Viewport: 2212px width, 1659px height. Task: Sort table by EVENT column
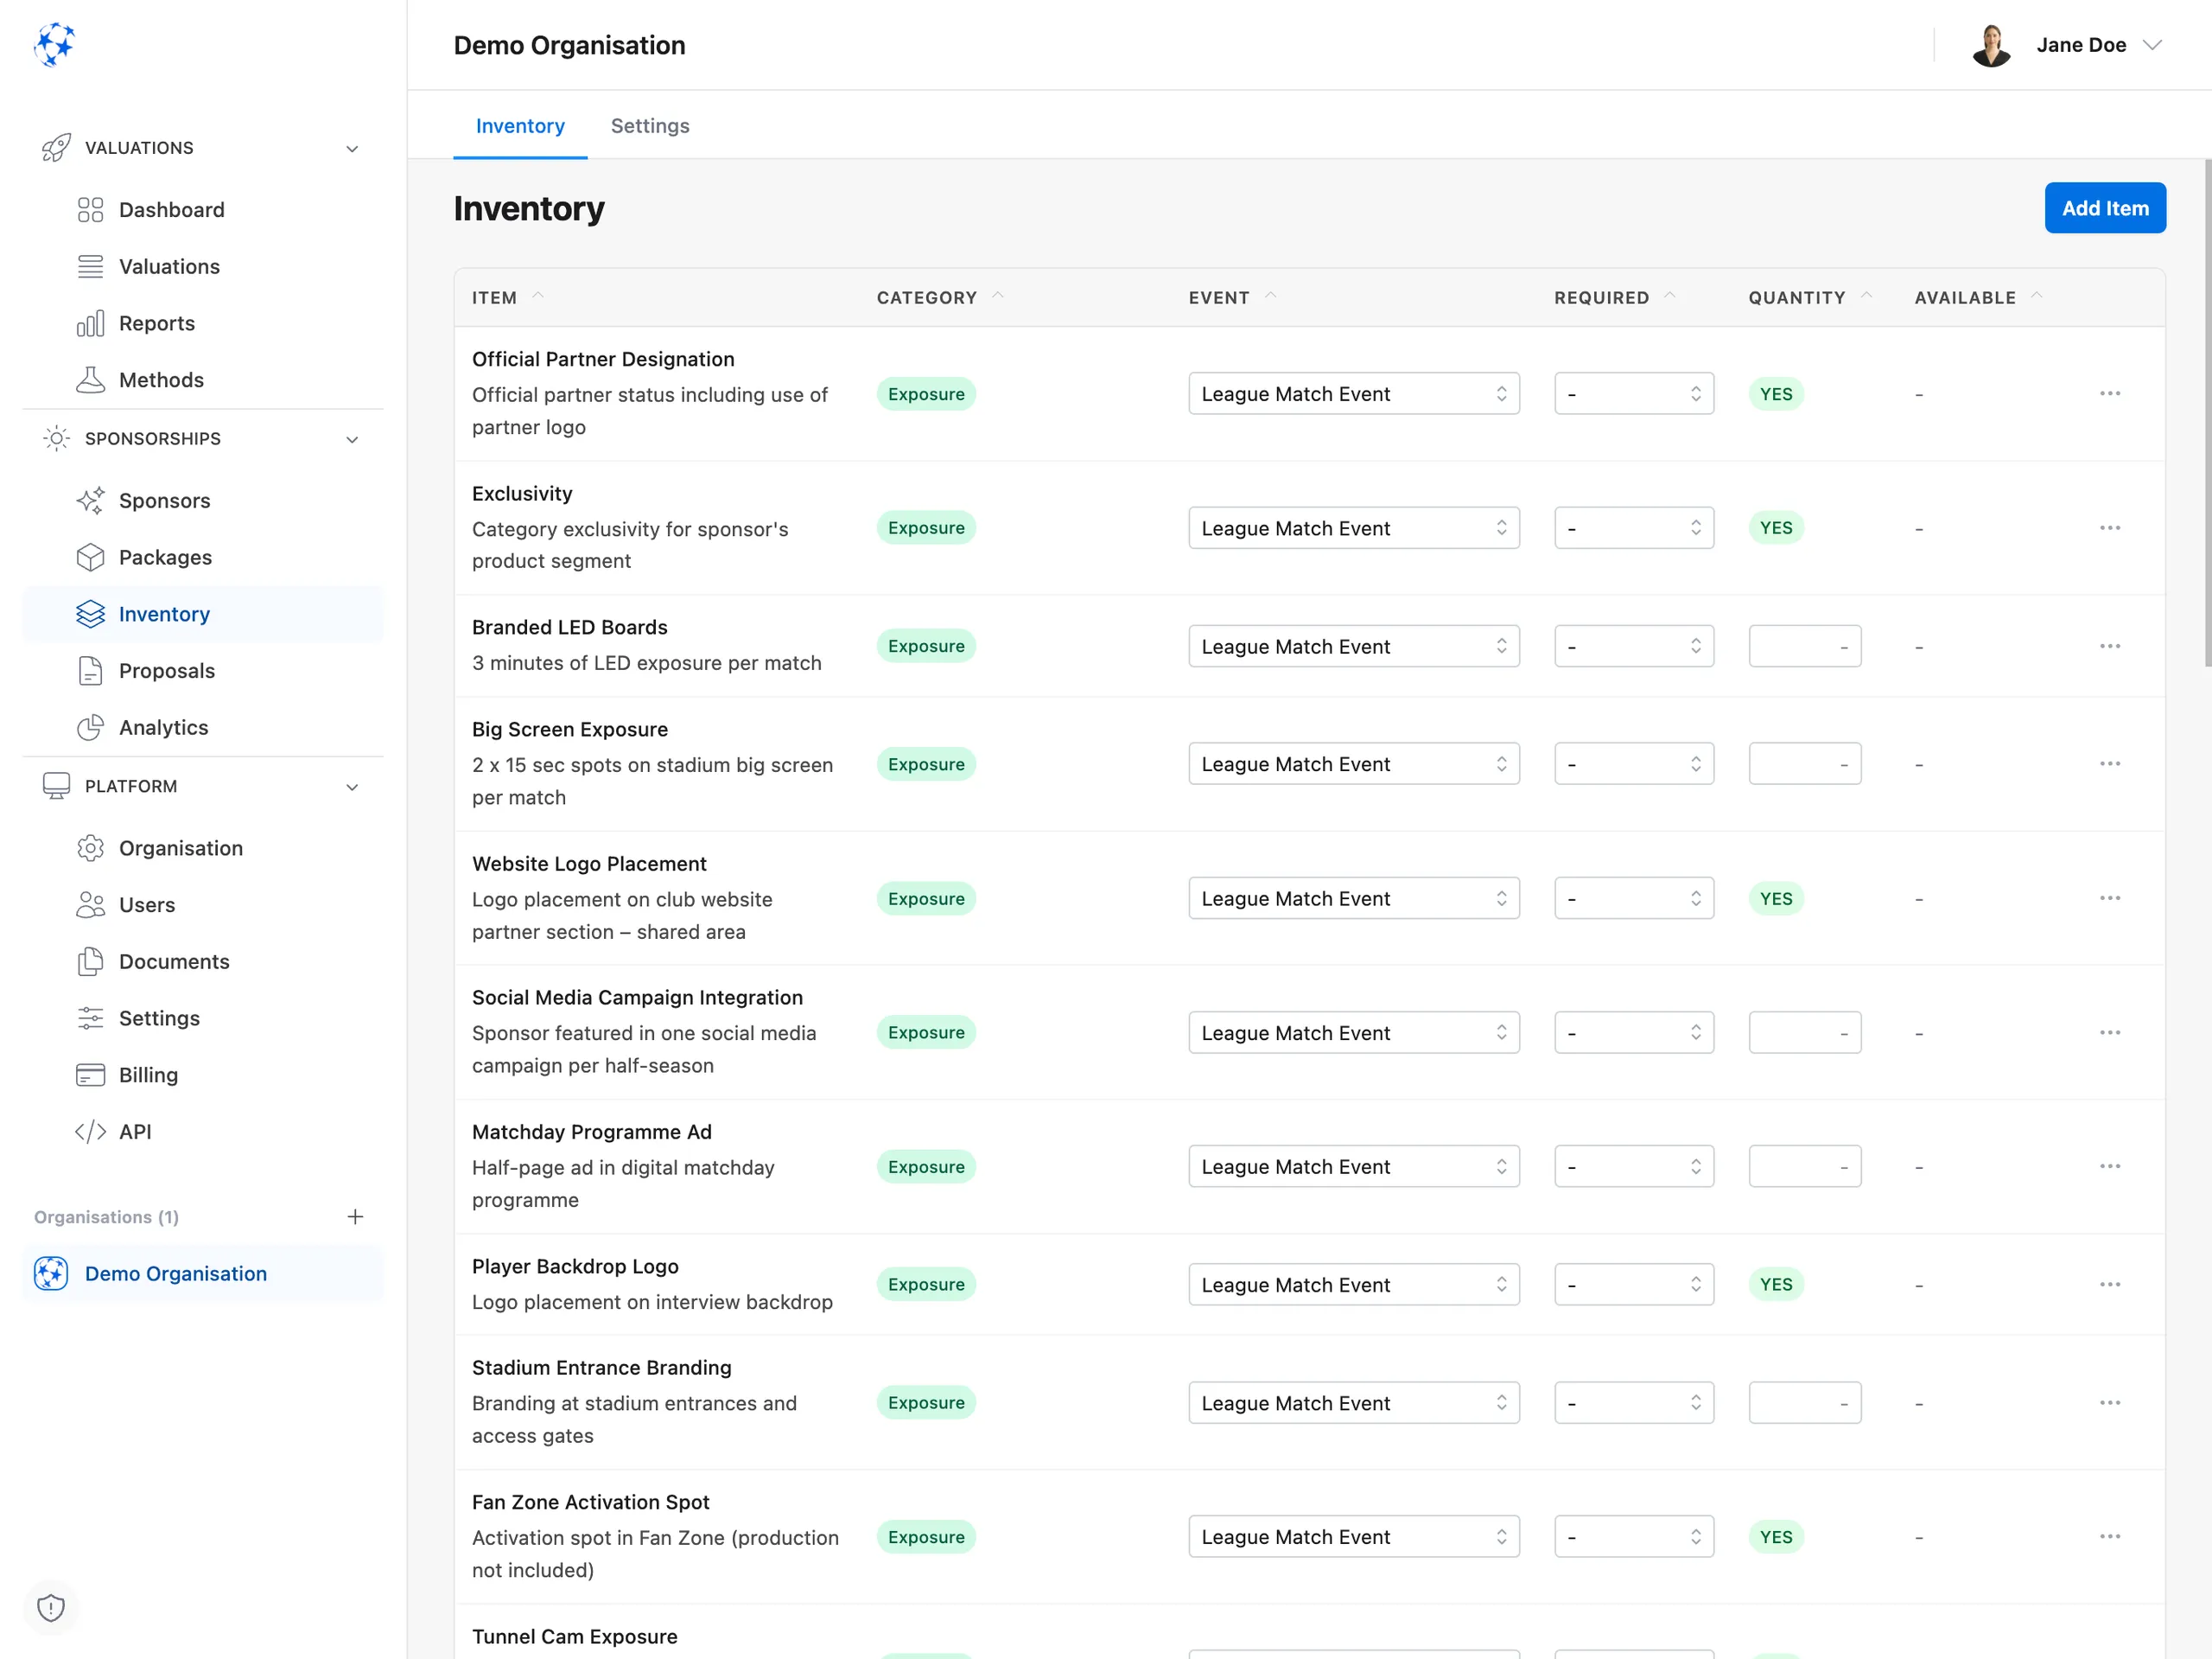(x=1232, y=297)
